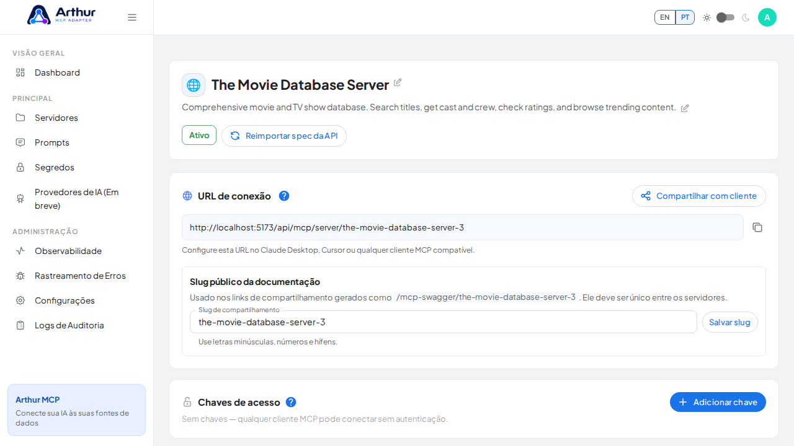Switch language to EN
Viewport: 794px width, 446px height.
click(x=665, y=17)
